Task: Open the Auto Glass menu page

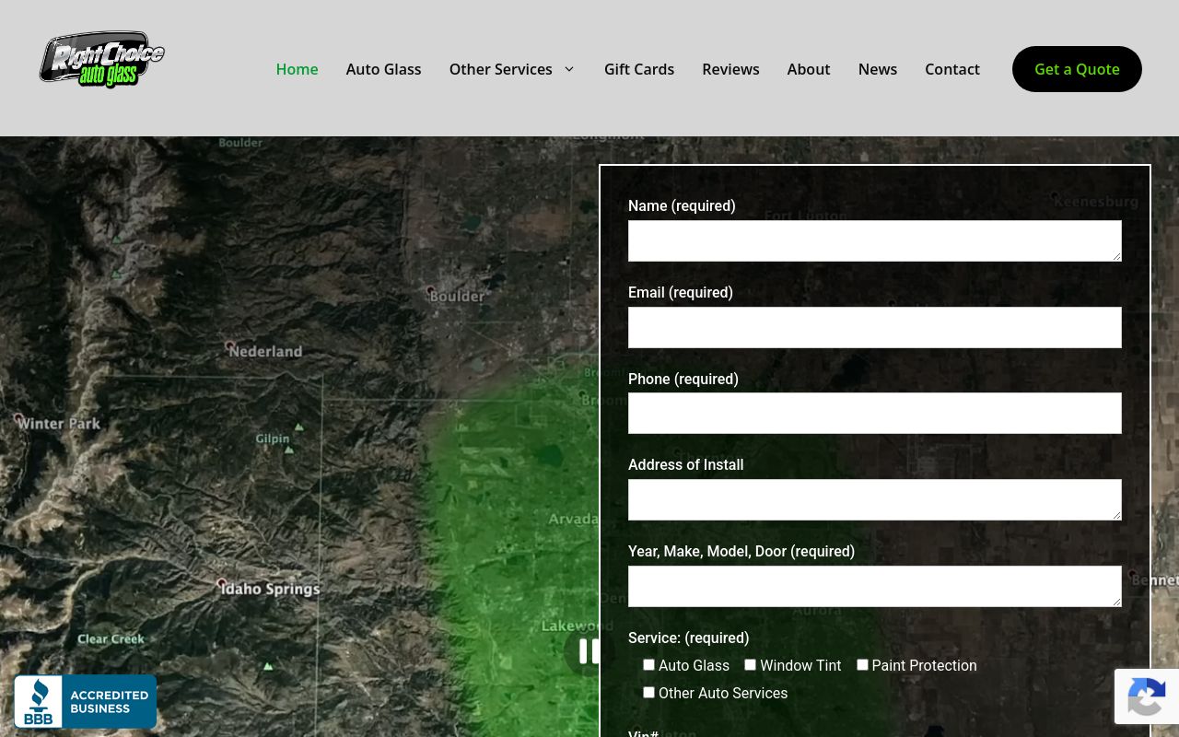Action: 383,69
